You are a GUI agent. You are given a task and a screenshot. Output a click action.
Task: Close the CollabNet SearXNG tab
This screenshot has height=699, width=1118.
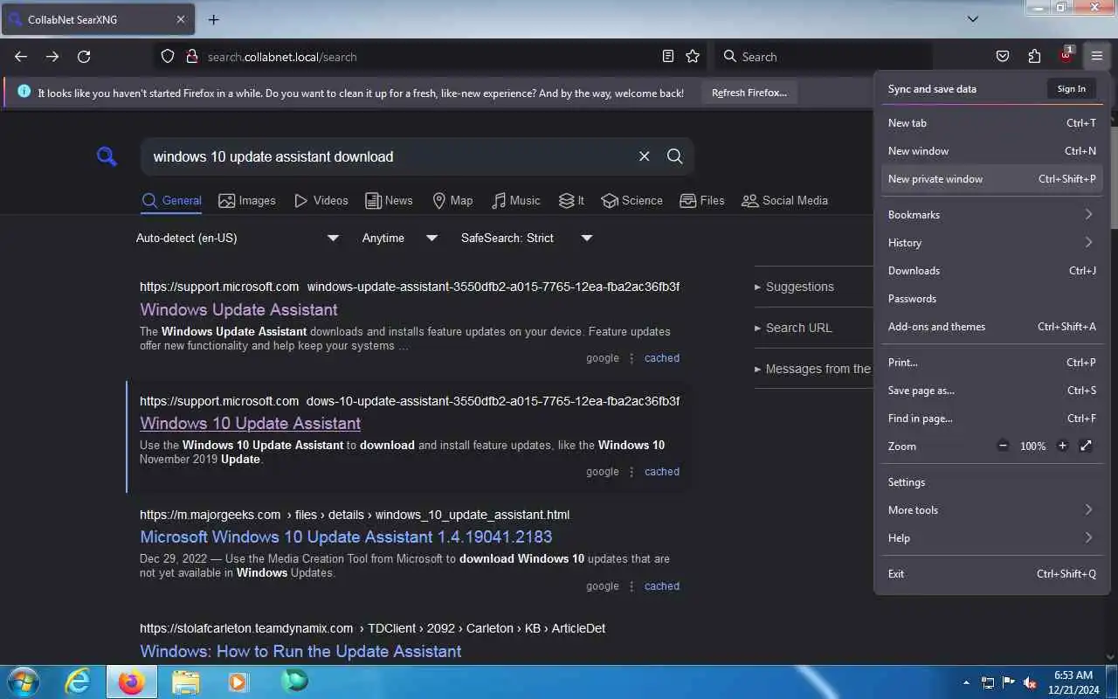[181, 19]
